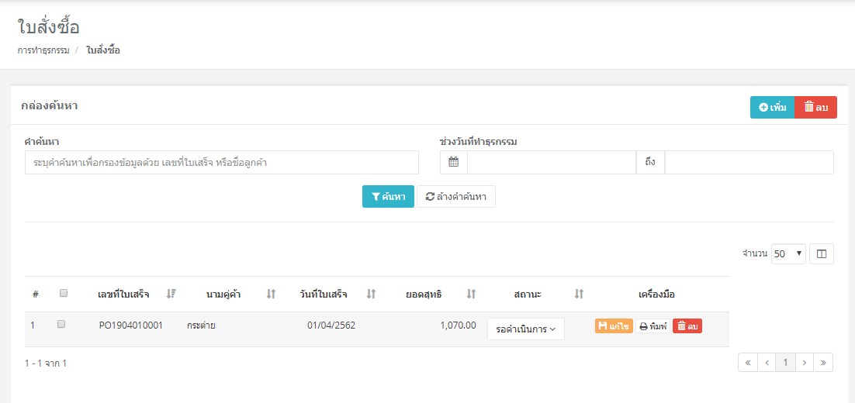Tick the checkbox for row PO1904010001
Image resolution: width=855 pixels, height=403 pixels.
coord(61,324)
